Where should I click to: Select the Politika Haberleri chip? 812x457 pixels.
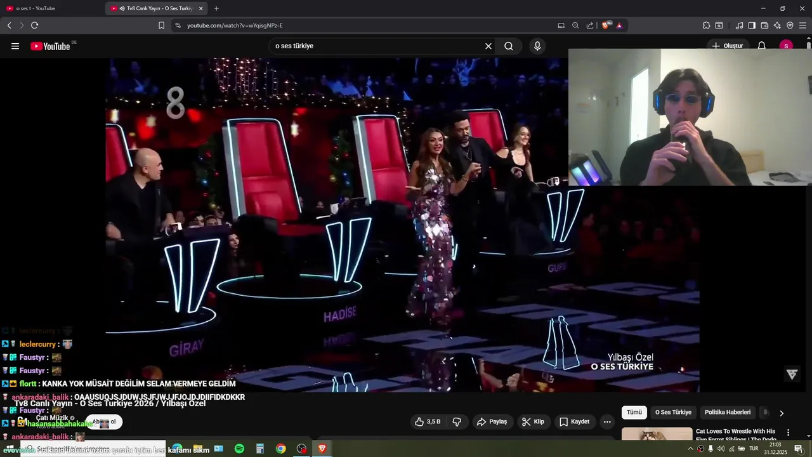coord(728,413)
